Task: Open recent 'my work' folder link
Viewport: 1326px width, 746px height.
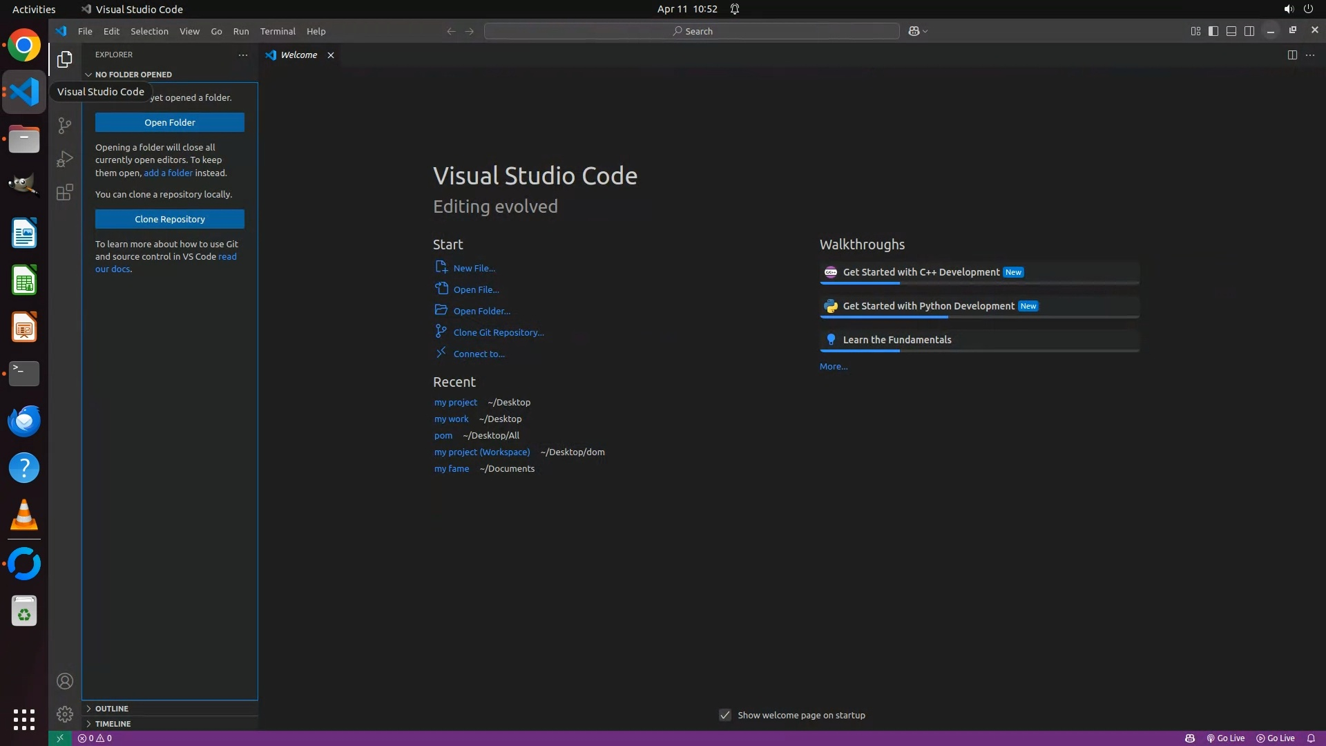Action: [451, 419]
